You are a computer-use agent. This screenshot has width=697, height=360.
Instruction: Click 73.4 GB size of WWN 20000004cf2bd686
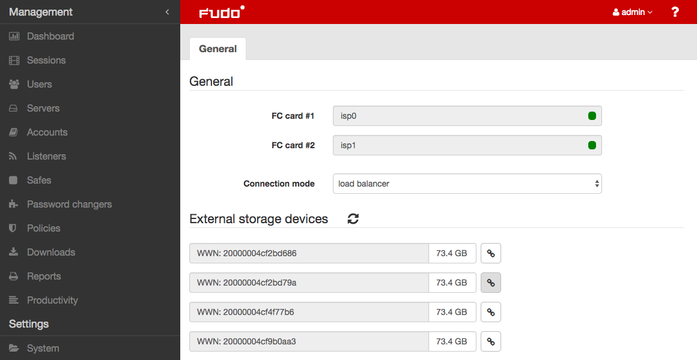tap(452, 253)
